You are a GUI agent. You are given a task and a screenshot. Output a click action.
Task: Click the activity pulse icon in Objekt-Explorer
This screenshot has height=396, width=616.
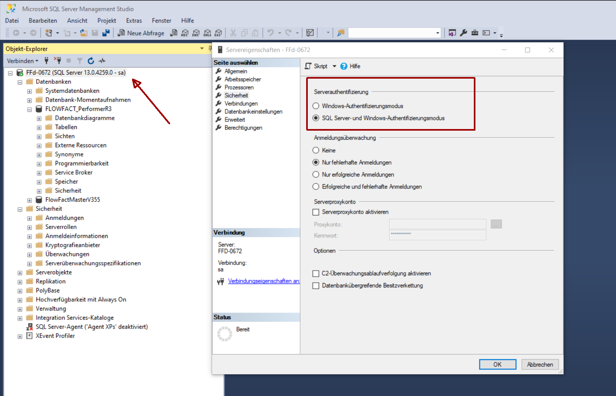[x=102, y=60]
